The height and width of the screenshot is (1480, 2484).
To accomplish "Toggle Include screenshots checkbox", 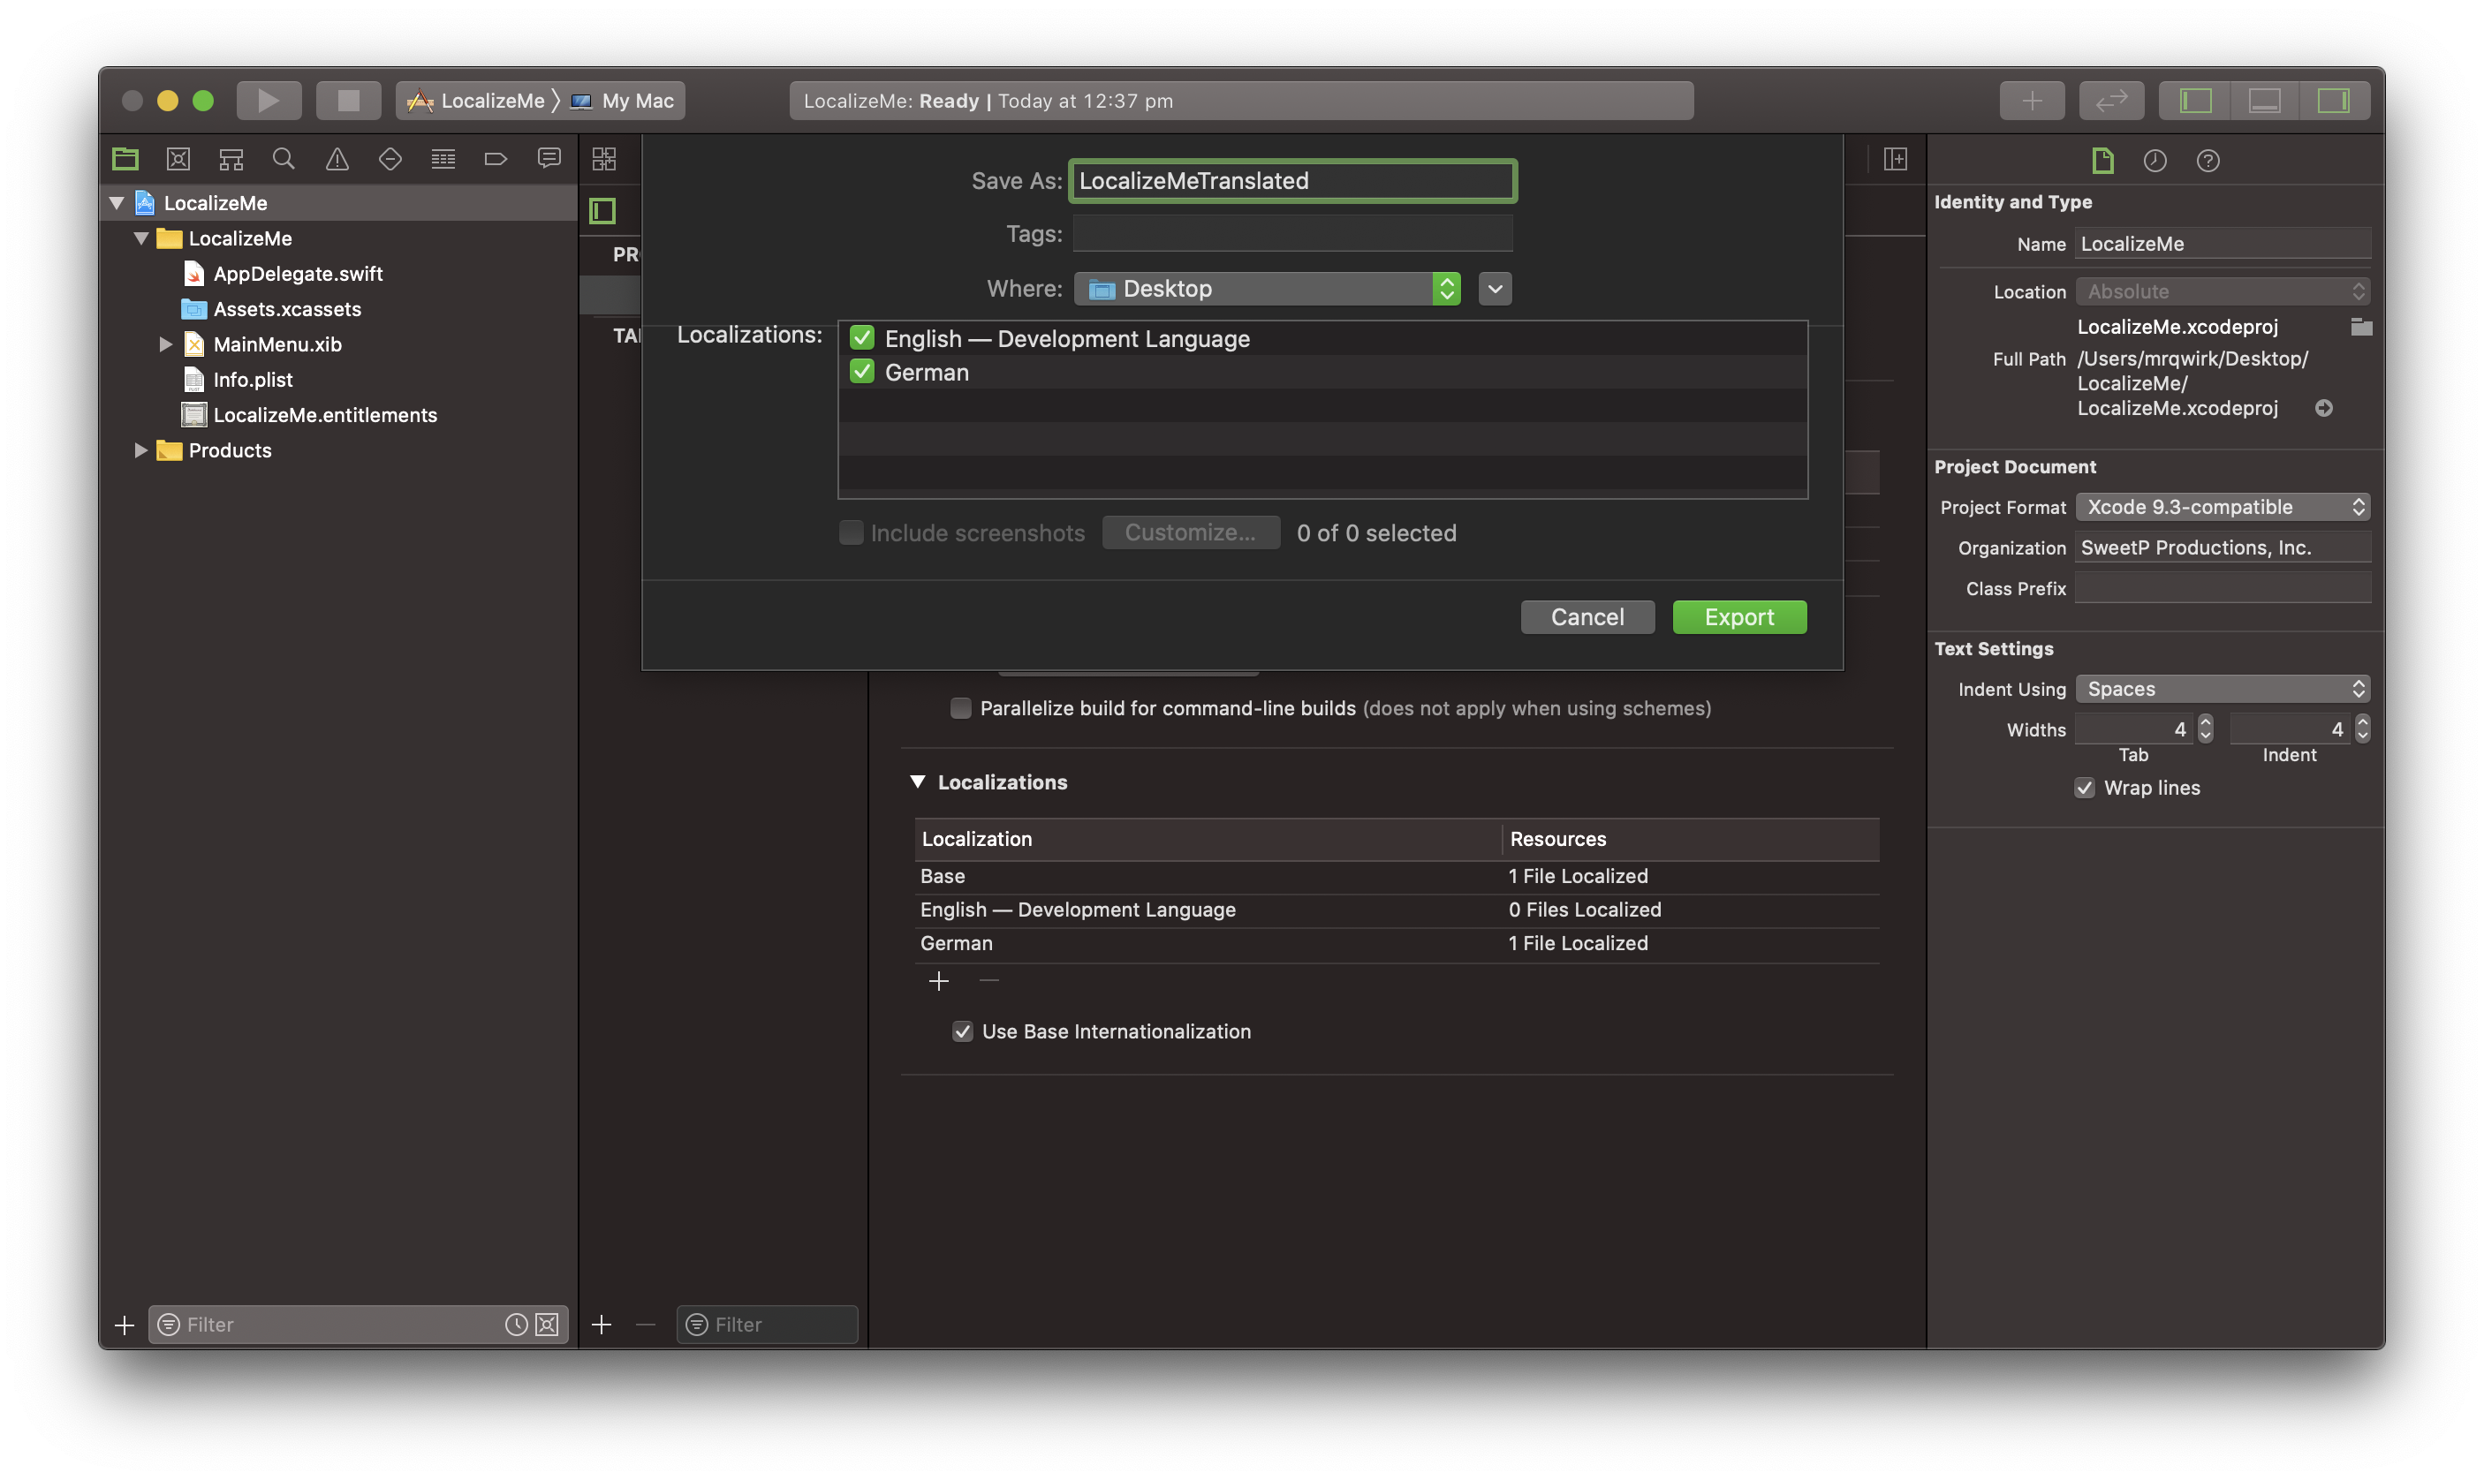I will [x=851, y=532].
